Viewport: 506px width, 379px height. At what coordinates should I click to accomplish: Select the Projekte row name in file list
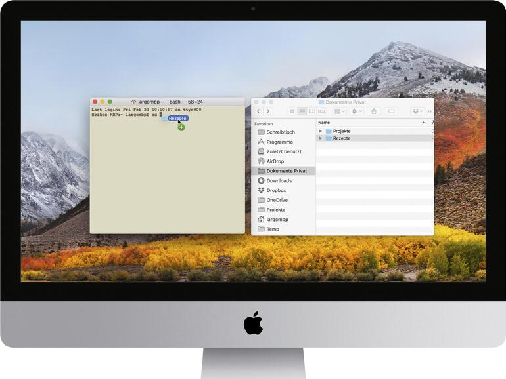click(x=342, y=131)
